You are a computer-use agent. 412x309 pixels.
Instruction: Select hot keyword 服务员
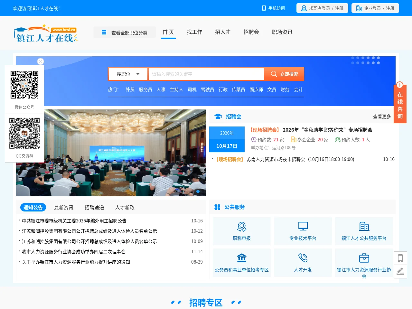(x=145, y=89)
